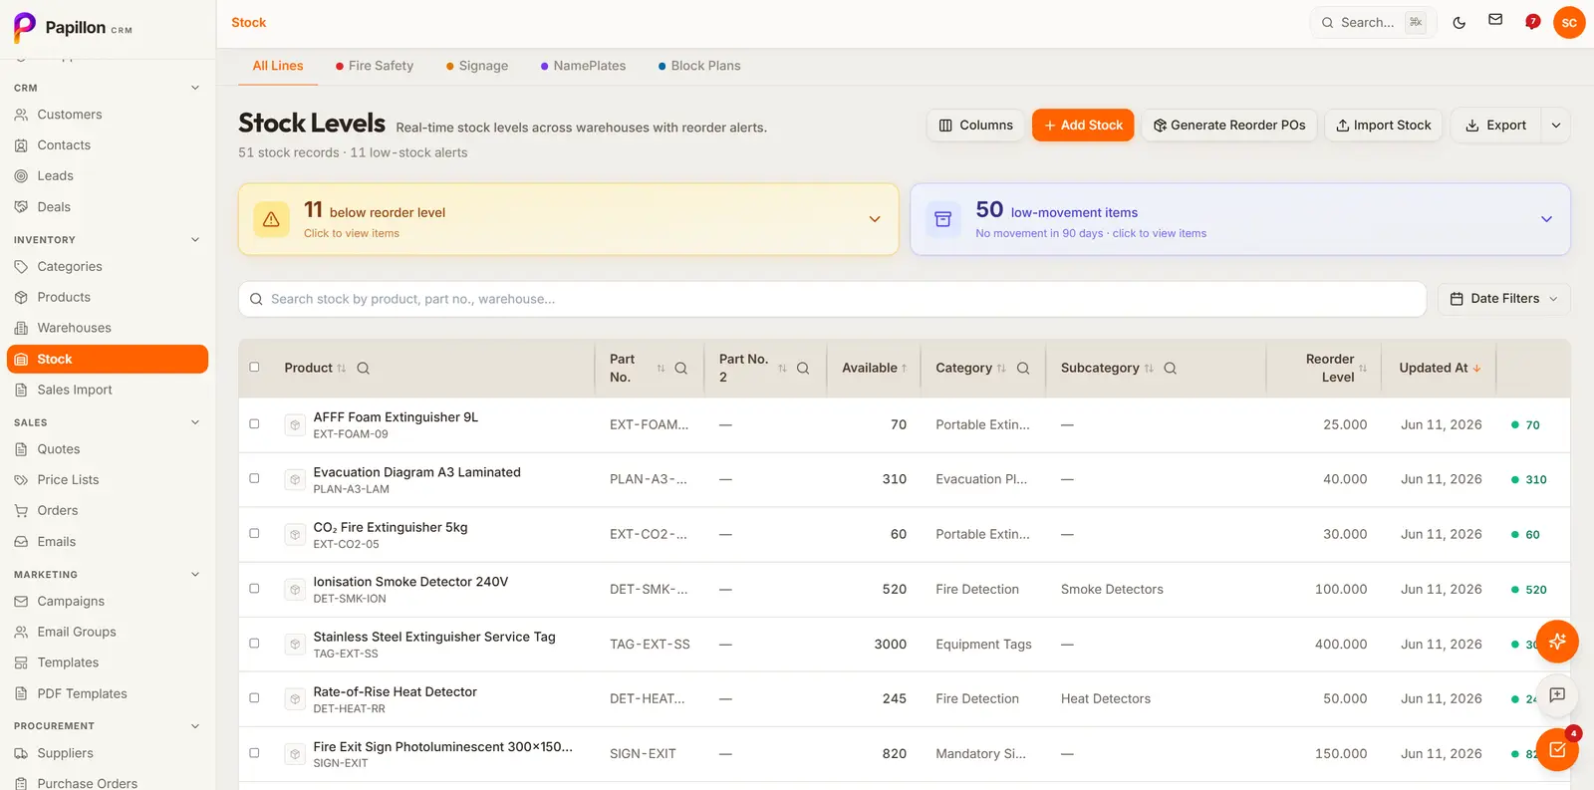Check the AFFF Foam Extinguisher 9L row
This screenshot has height=790, width=1594.
254,424
